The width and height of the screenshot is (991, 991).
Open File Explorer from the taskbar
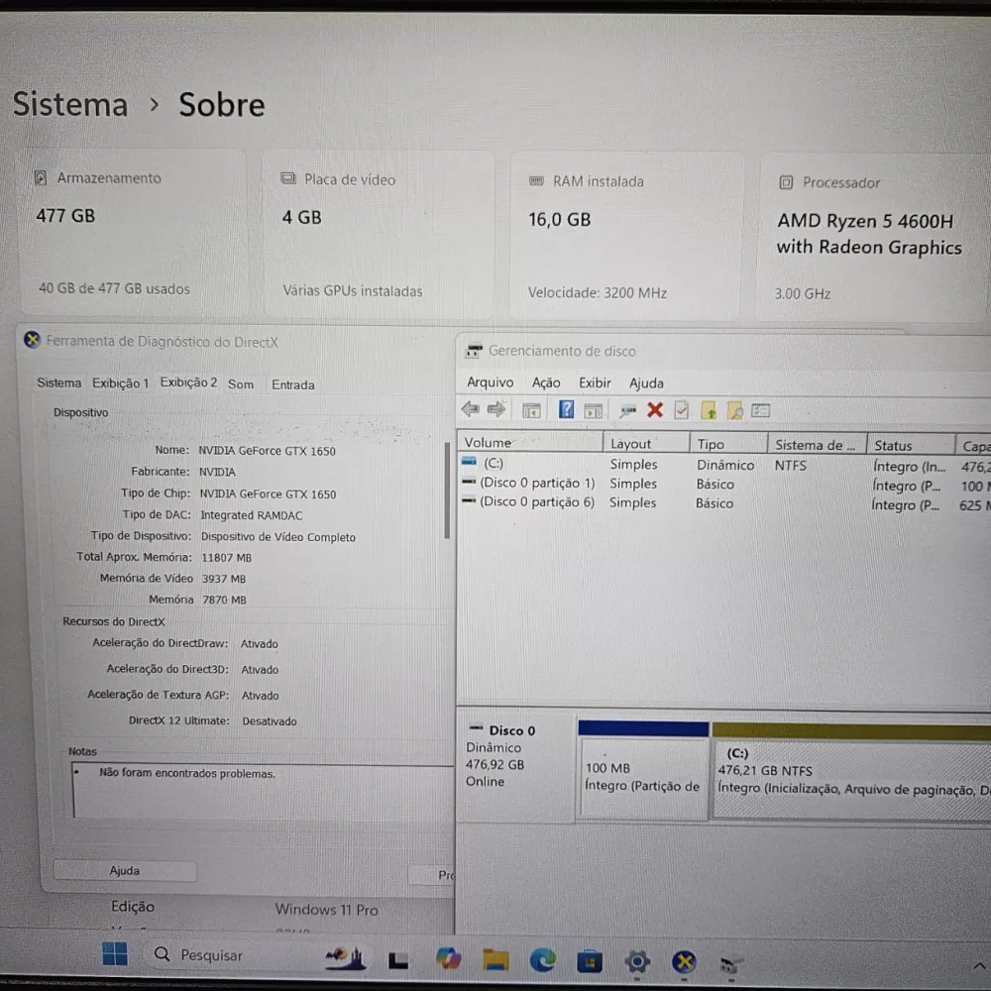click(495, 959)
